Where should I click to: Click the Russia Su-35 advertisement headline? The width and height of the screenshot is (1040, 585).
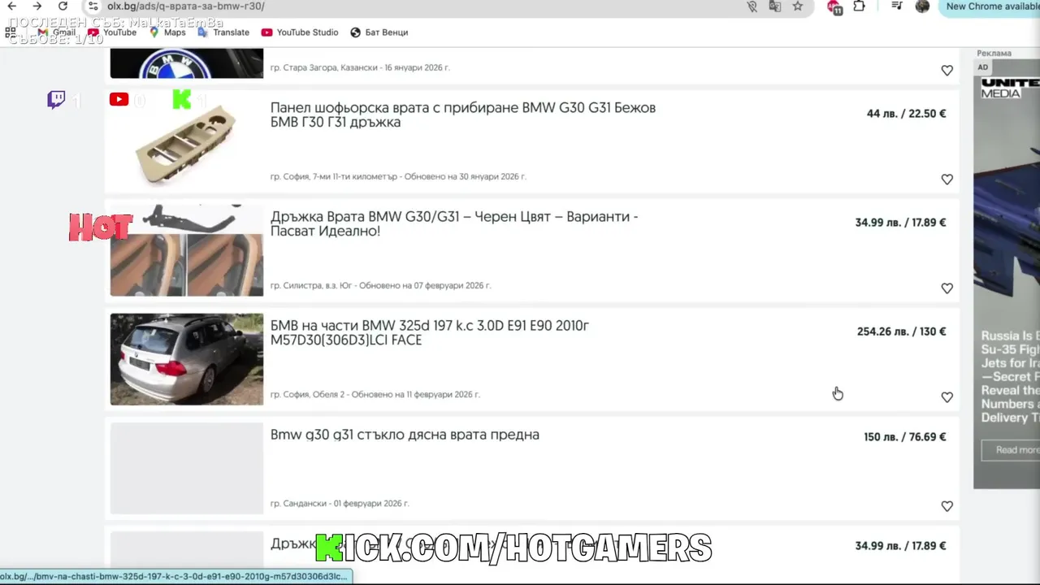point(1010,377)
